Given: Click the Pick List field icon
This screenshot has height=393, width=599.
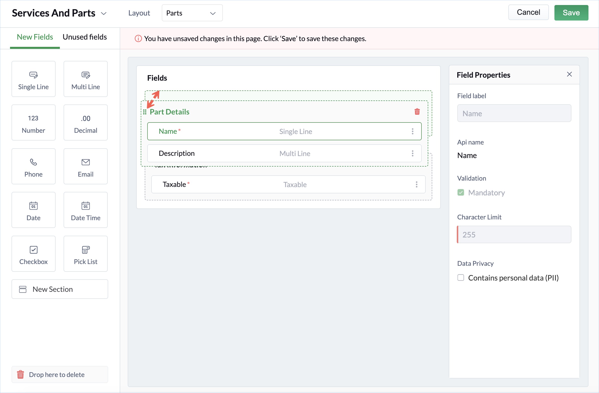Looking at the screenshot, I should click(86, 250).
